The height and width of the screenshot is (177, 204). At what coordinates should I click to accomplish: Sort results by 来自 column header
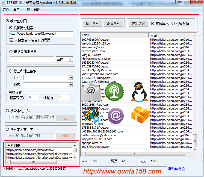click(171, 35)
